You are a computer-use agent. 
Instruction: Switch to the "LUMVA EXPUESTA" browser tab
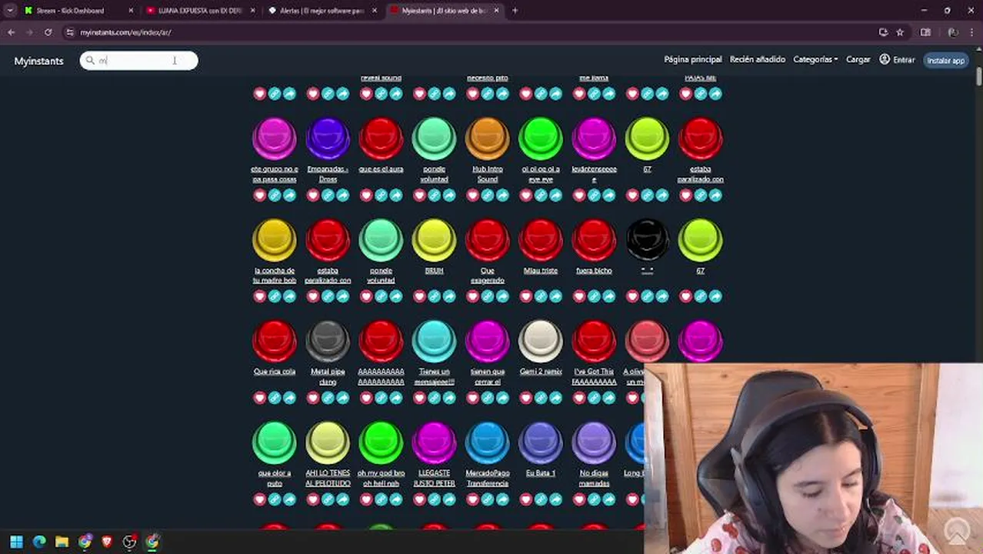[x=202, y=11]
